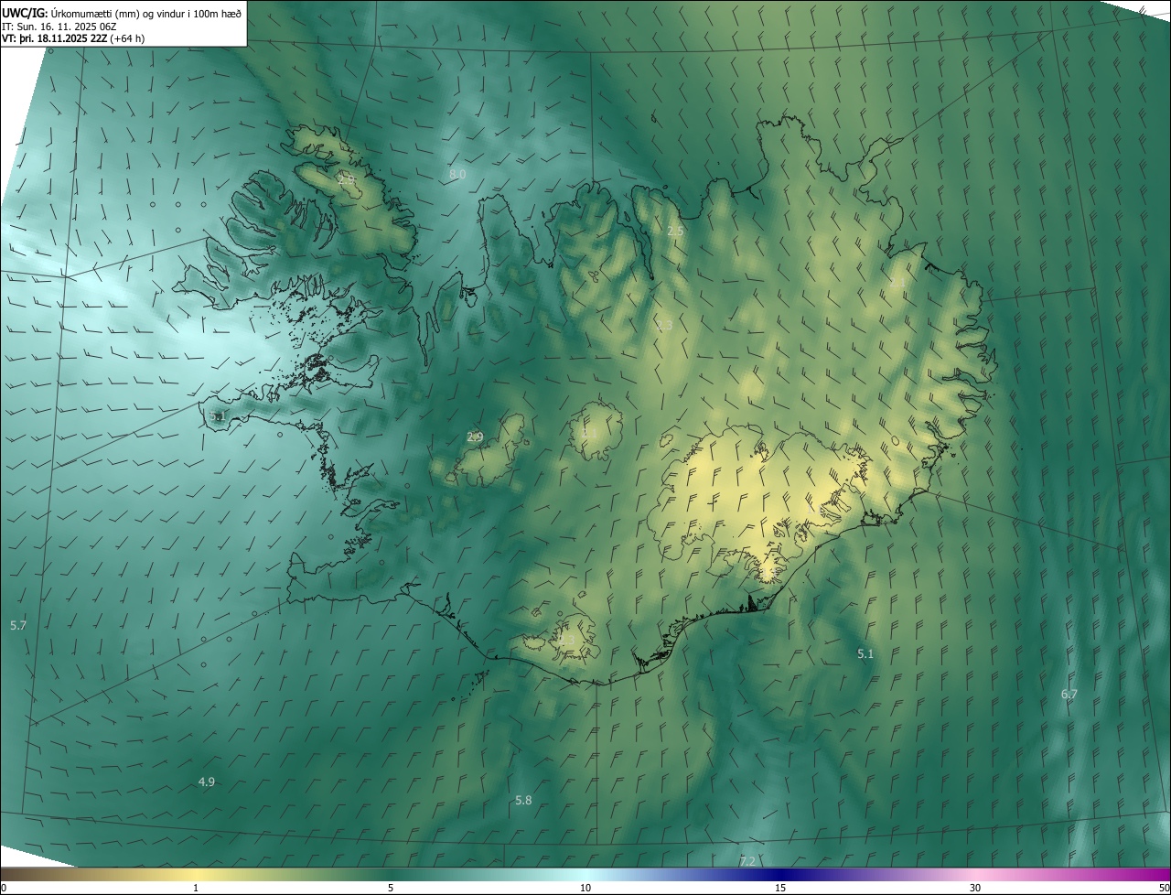Screen dimensions: 1171x895
Task: Select the colorbar tick label 1
Action: click(x=196, y=888)
